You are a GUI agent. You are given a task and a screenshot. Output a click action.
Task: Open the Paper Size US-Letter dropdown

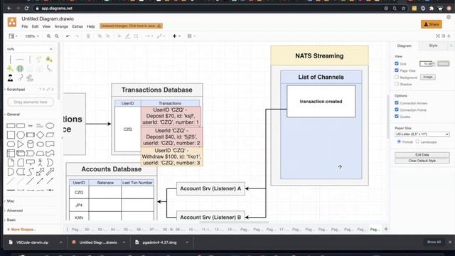(x=422, y=134)
